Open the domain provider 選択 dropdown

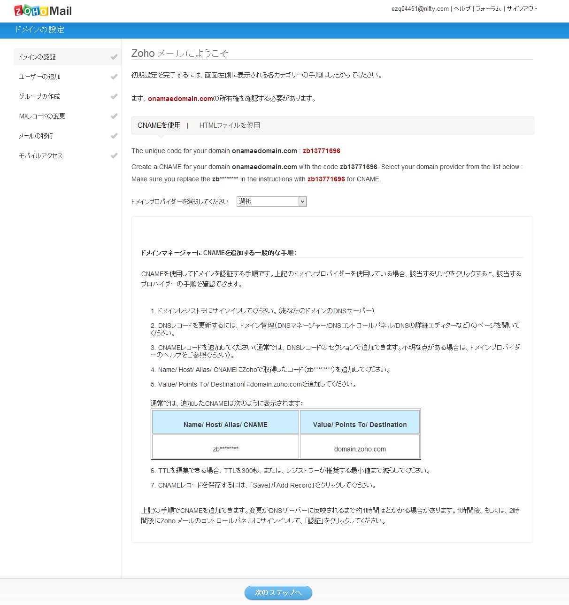(272, 202)
